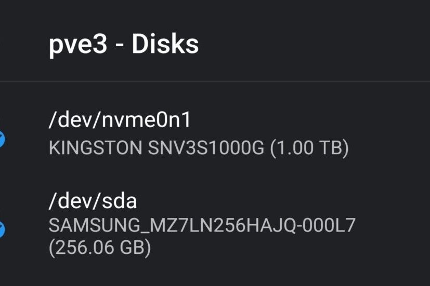Click the 256.06 GB size text
This screenshot has width=430, height=286.
(x=100, y=248)
